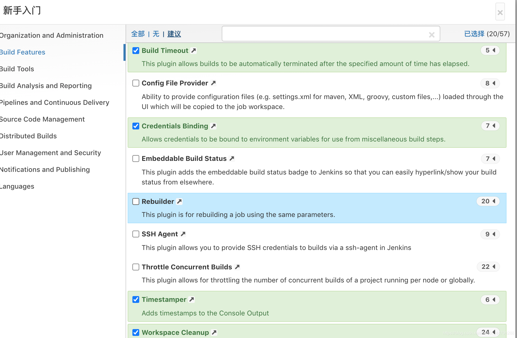This screenshot has height=338, width=517.
Task: Open Build Timeout plugin external link icon
Action: (x=194, y=51)
